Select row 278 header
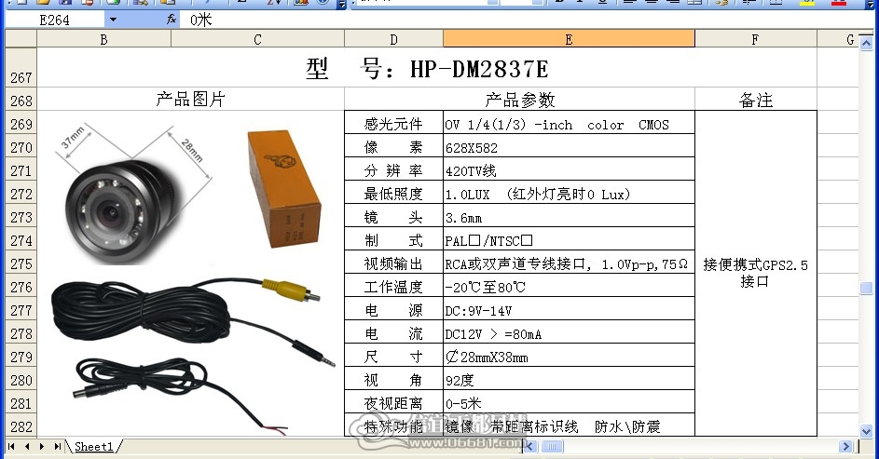 (21, 332)
